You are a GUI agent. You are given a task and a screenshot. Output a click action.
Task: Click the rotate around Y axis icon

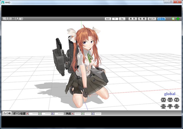click(170, 100)
